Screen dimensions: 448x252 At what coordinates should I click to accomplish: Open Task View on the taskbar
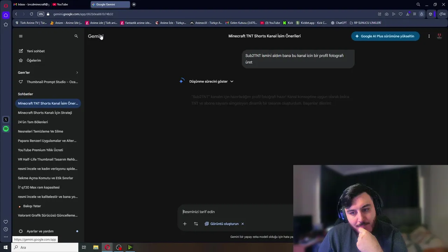pos(84,247)
